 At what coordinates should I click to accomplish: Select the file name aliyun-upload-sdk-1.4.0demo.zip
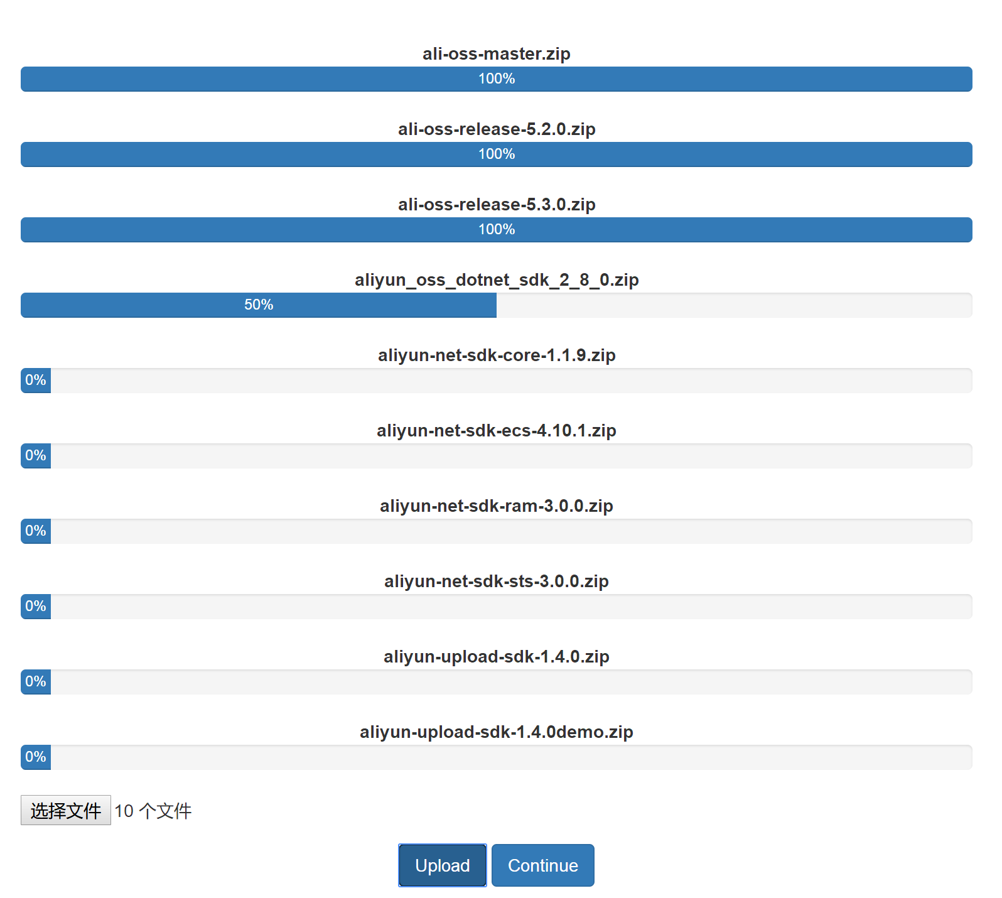click(x=497, y=732)
